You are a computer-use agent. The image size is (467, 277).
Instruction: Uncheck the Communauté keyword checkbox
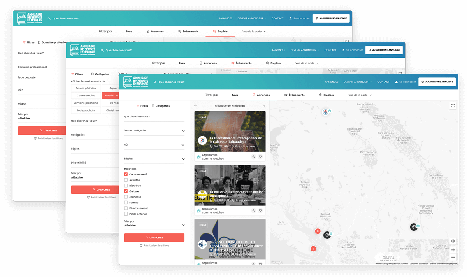126,174
